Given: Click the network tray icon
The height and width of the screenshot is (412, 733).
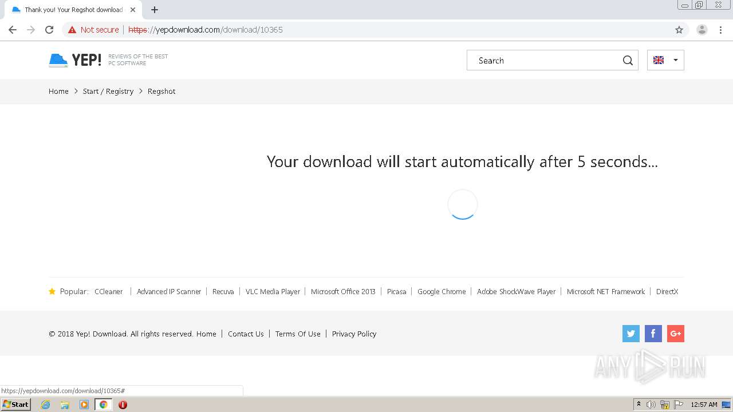Looking at the screenshot, I should (665, 405).
